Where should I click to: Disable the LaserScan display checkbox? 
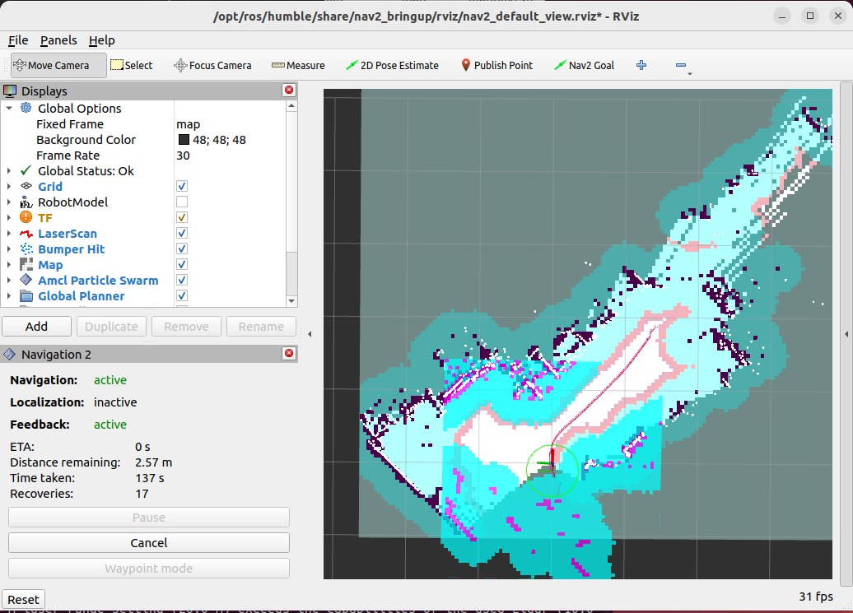(182, 233)
